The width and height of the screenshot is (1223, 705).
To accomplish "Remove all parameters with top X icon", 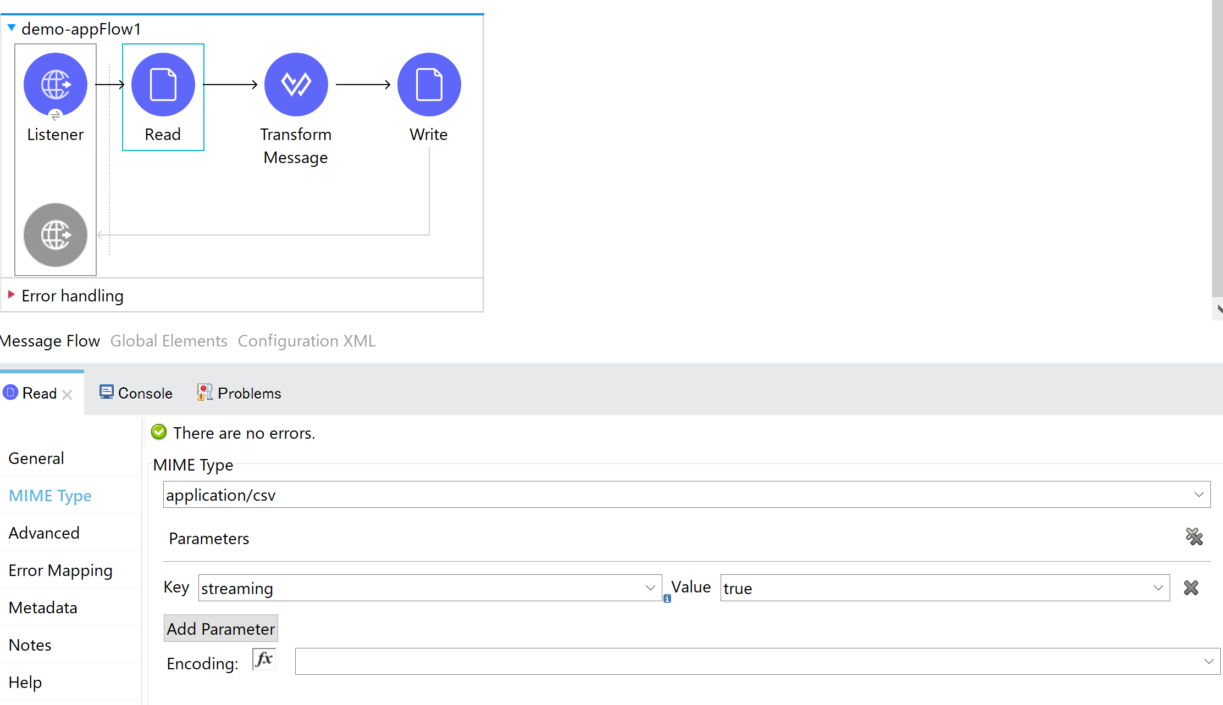I will coord(1194,536).
